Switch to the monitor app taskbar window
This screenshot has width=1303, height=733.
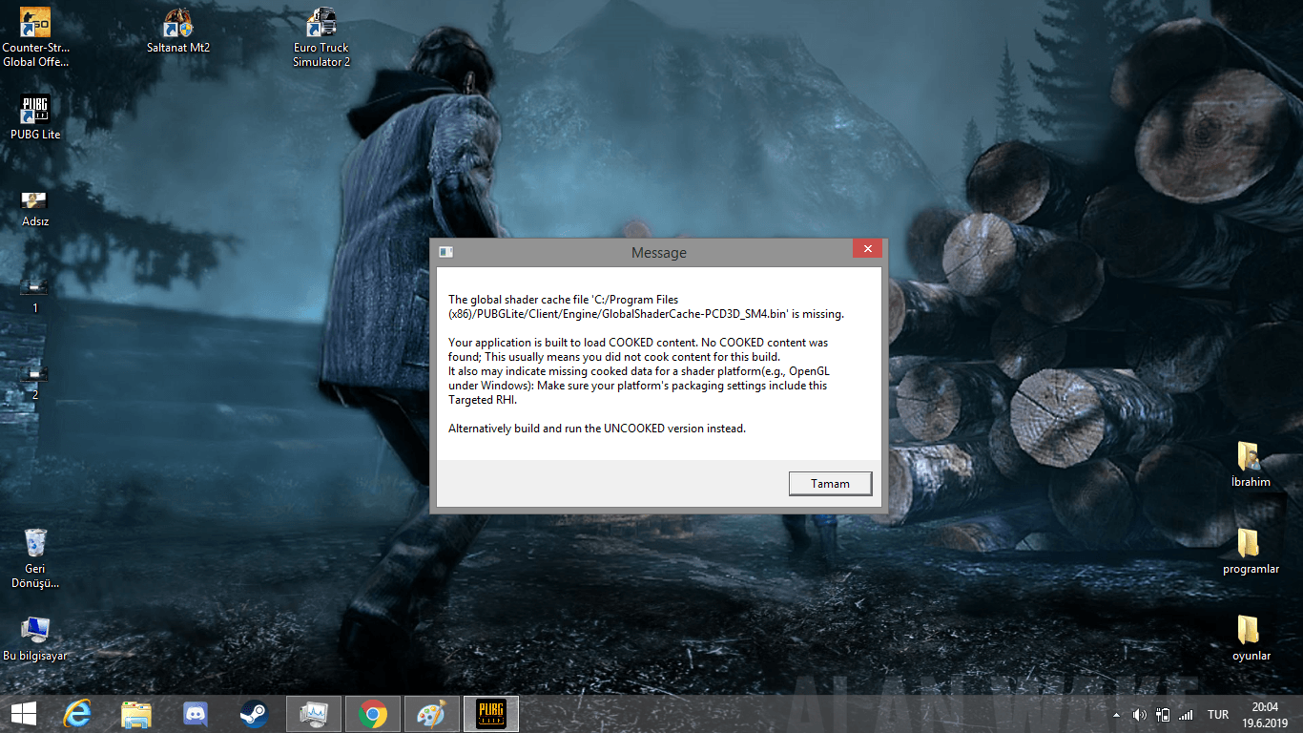313,714
